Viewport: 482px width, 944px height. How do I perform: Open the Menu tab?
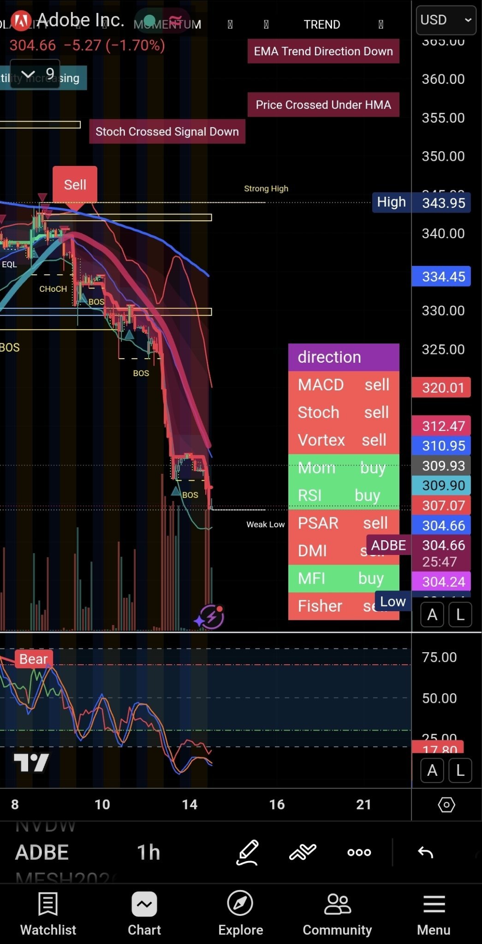434,914
